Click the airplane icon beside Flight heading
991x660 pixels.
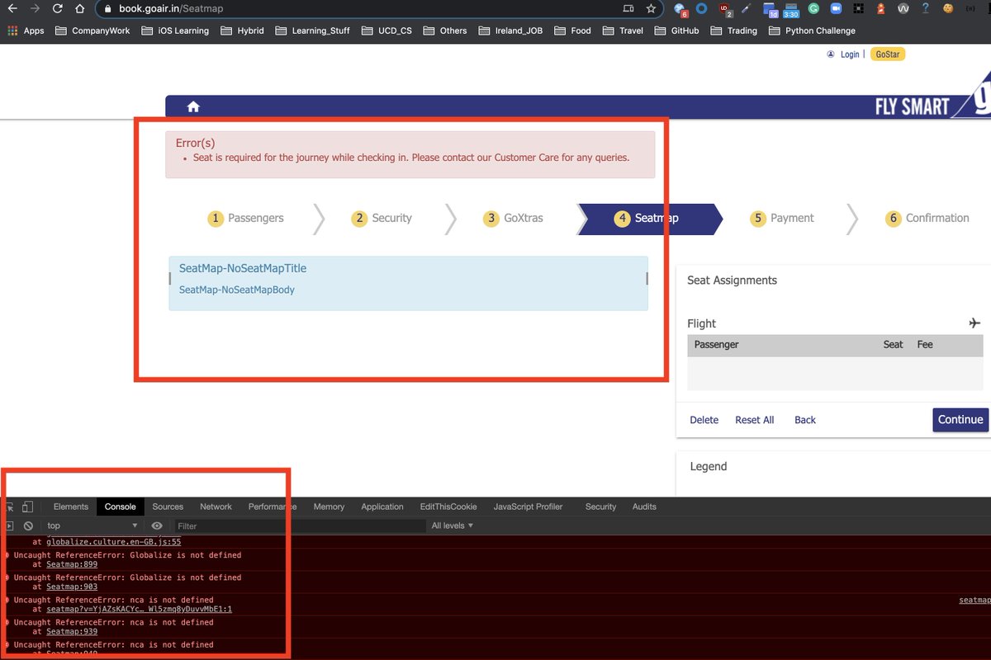974,323
